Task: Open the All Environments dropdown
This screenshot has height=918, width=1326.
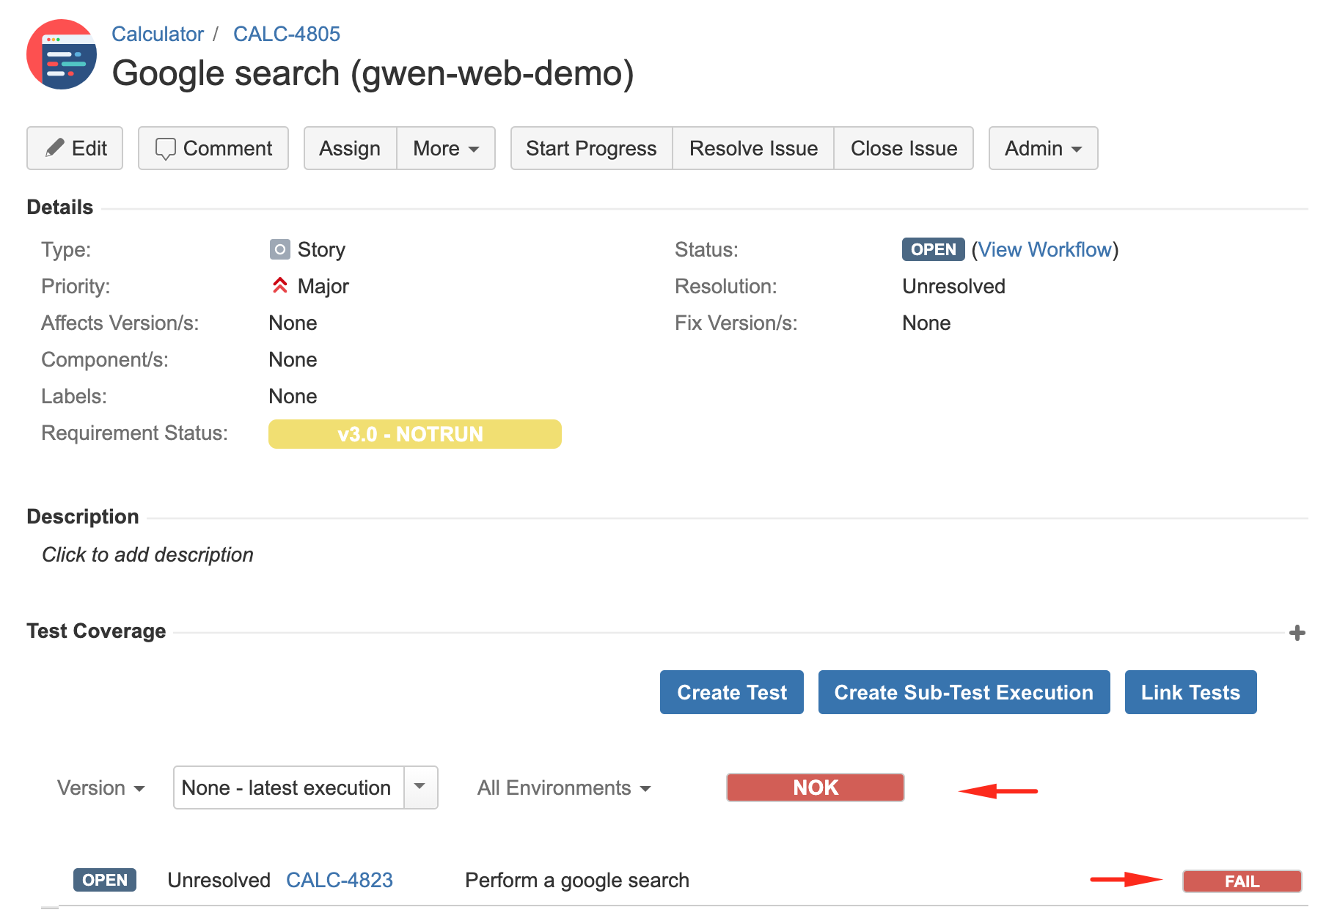Action: click(564, 787)
